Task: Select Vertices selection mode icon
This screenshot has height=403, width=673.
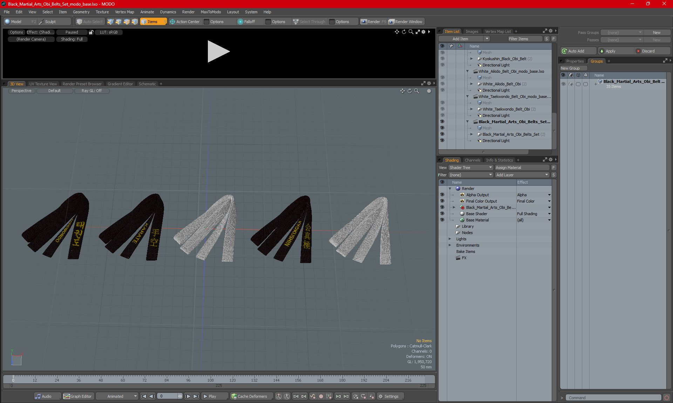Action: pos(110,22)
